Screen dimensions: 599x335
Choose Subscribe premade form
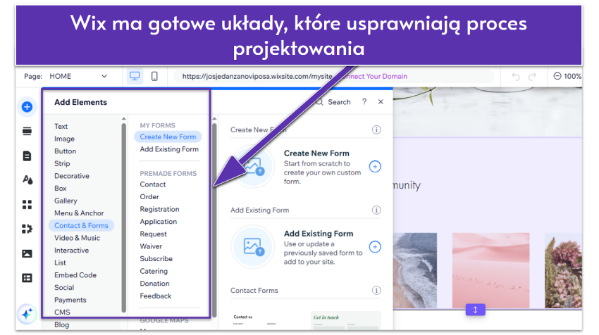tap(156, 259)
